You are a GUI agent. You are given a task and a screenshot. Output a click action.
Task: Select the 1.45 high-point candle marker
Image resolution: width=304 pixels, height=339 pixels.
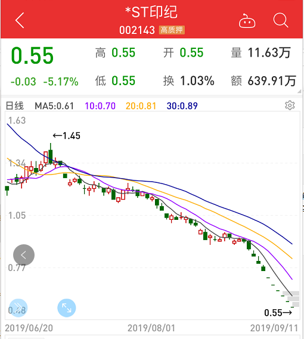tap(67, 136)
